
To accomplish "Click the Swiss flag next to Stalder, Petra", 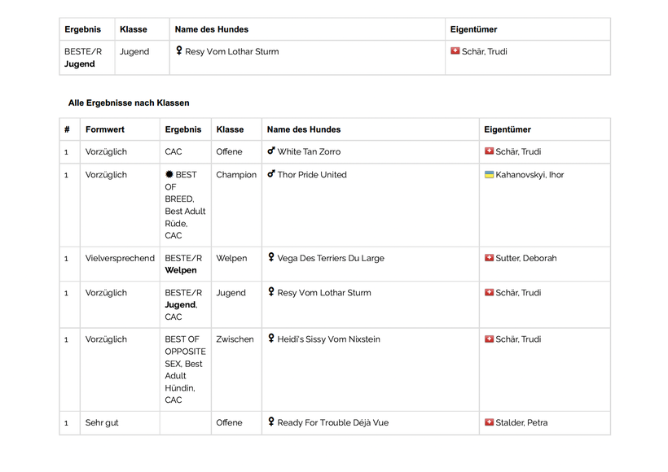I will click(x=489, y=422).
